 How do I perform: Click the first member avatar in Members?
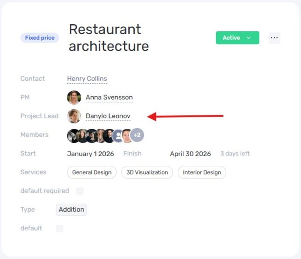click(72, 135)
